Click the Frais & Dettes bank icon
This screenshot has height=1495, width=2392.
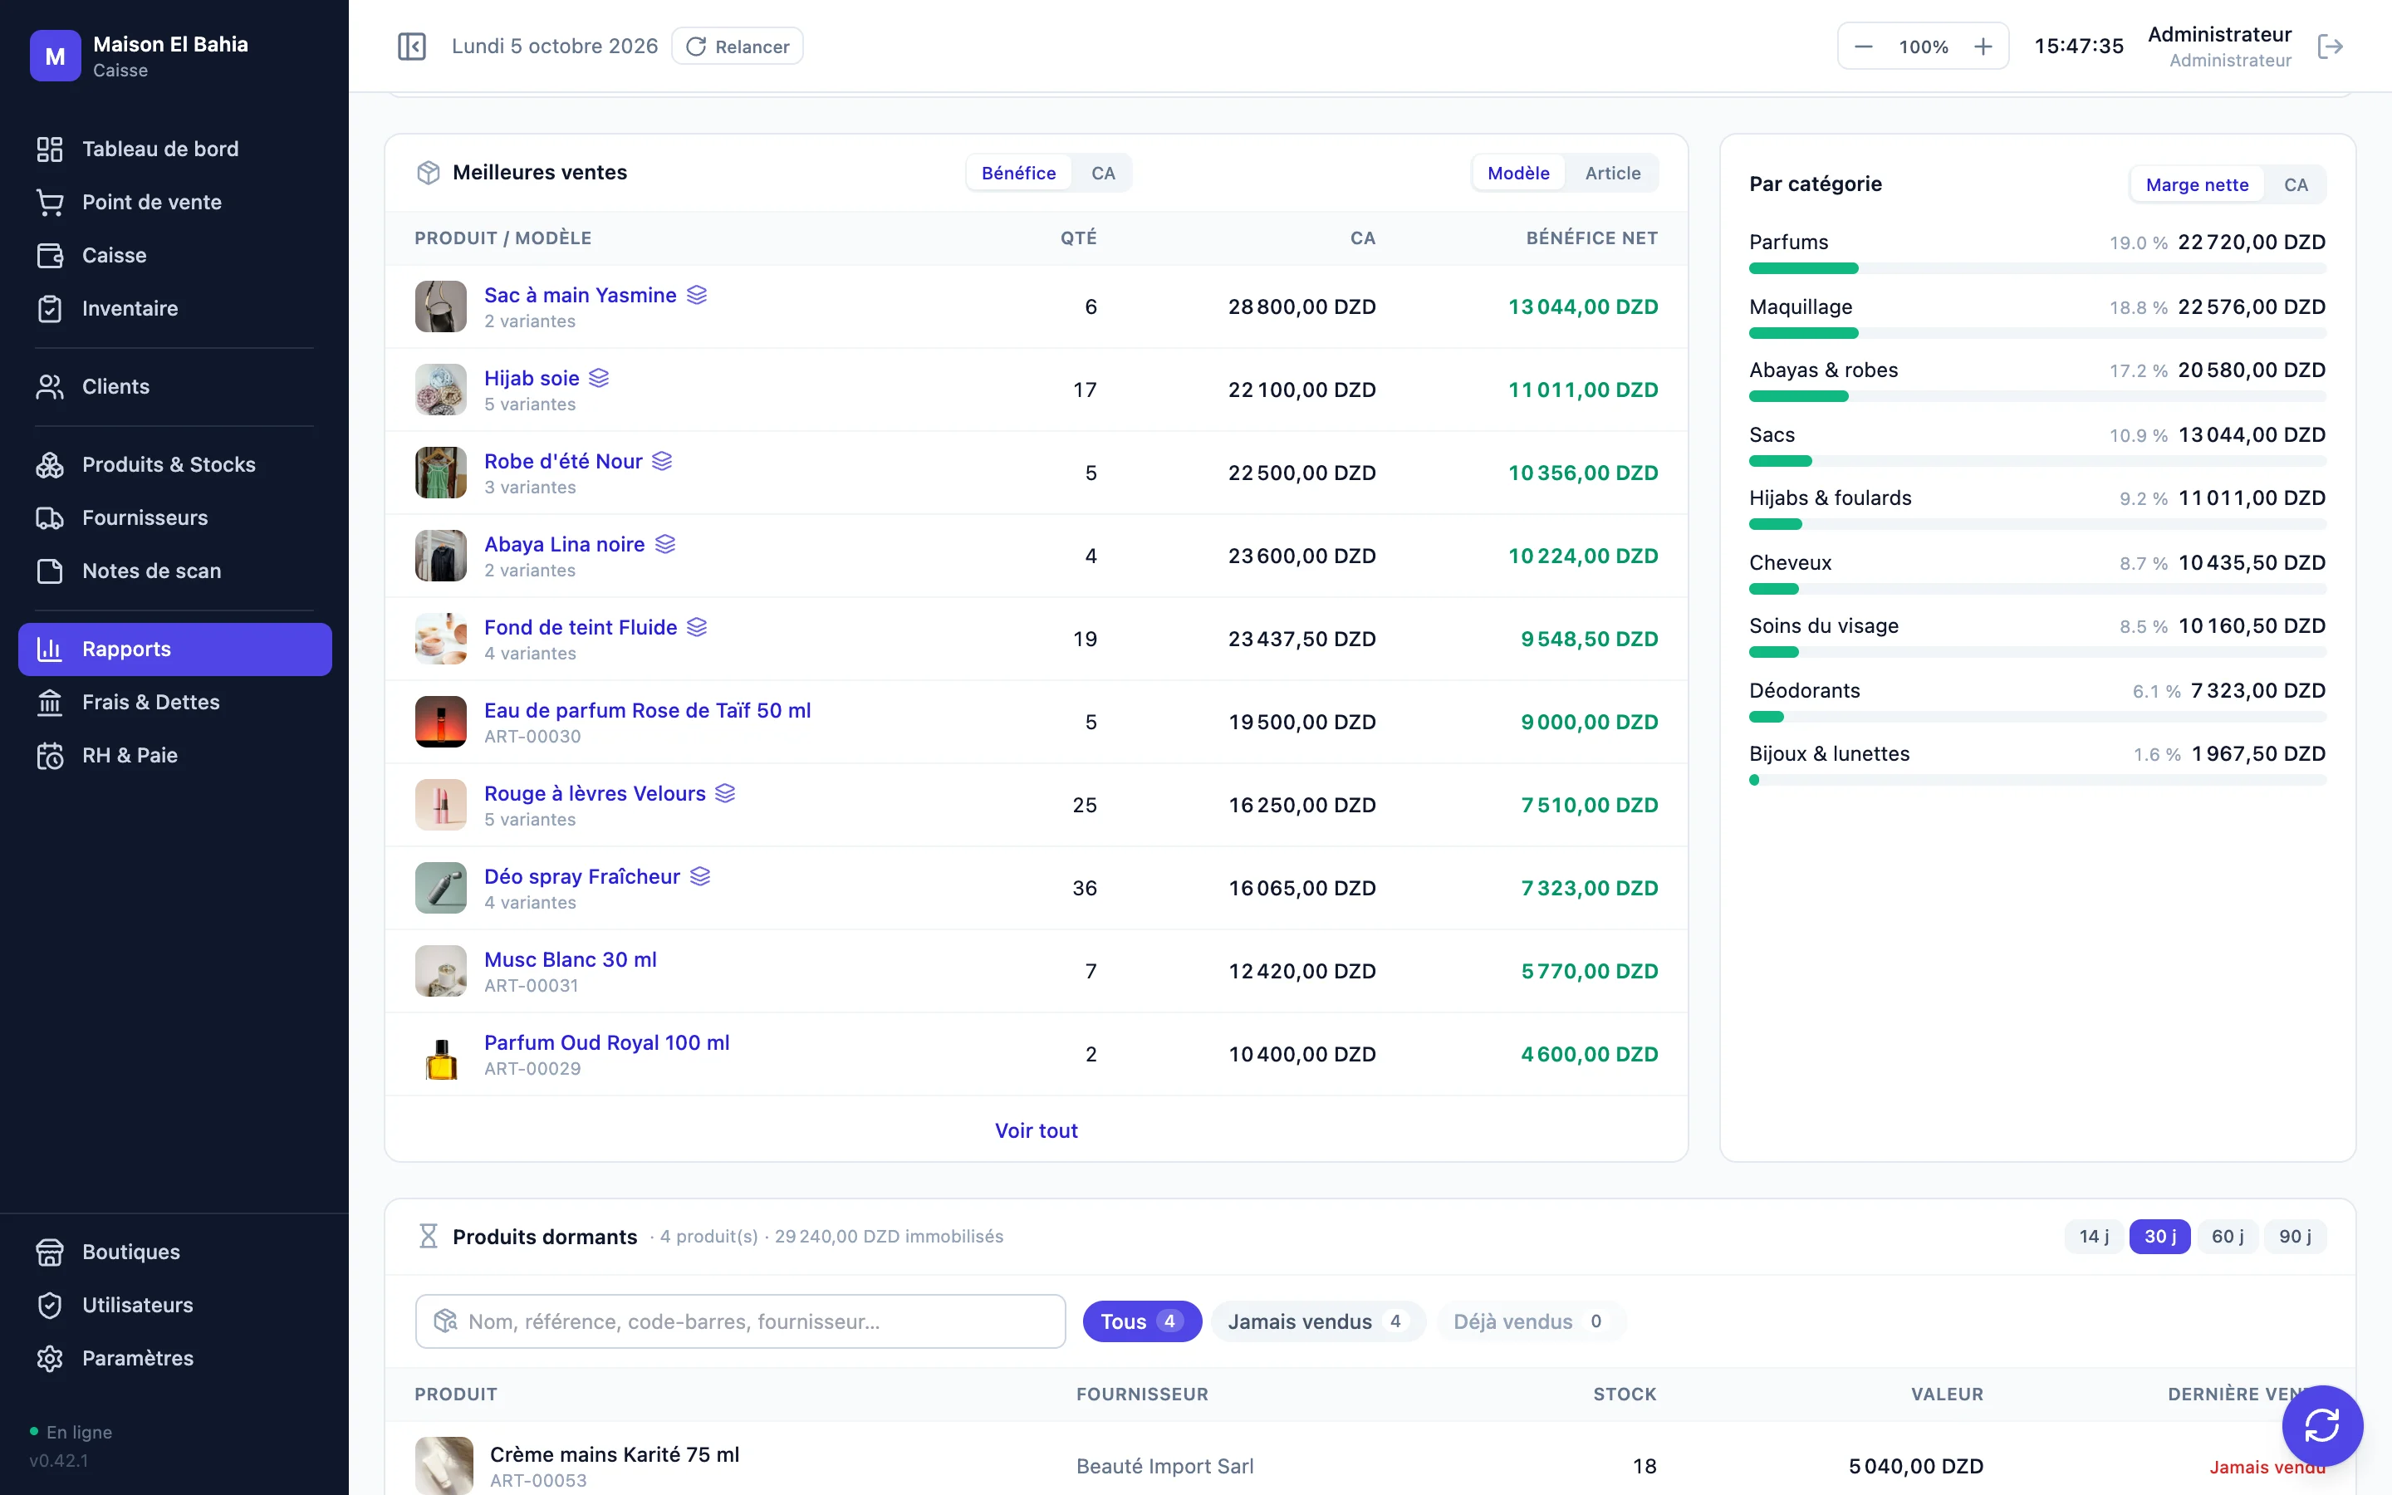click(50, 702)
